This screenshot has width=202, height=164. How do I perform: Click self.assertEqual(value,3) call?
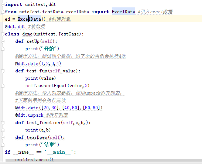[58, 86]
